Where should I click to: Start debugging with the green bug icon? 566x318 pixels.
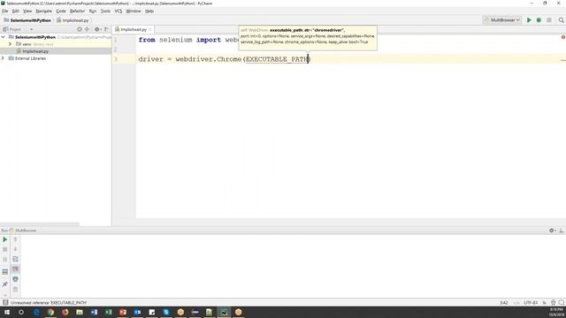click(x=539, y=20)
